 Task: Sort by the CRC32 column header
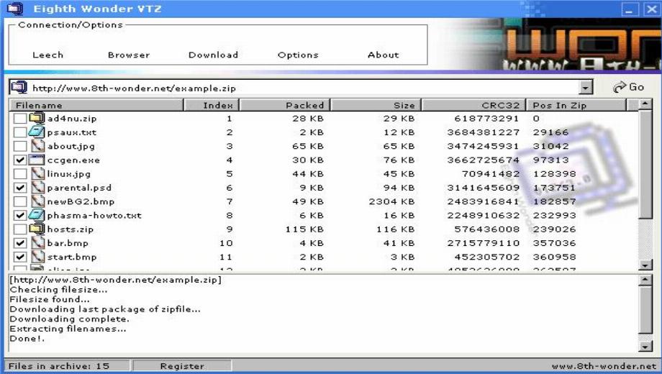point(473,105)
